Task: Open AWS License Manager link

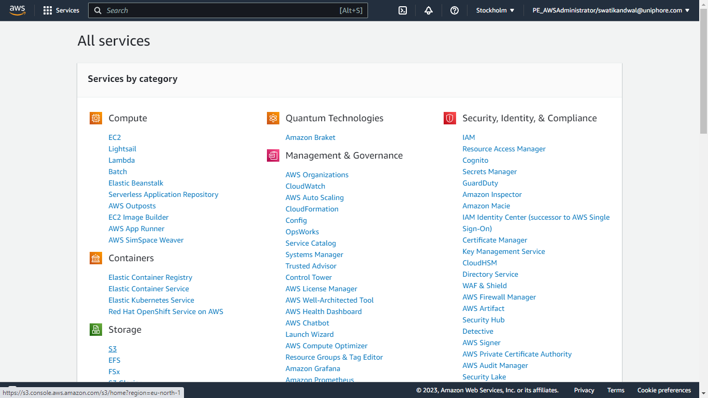Action: 321,289
